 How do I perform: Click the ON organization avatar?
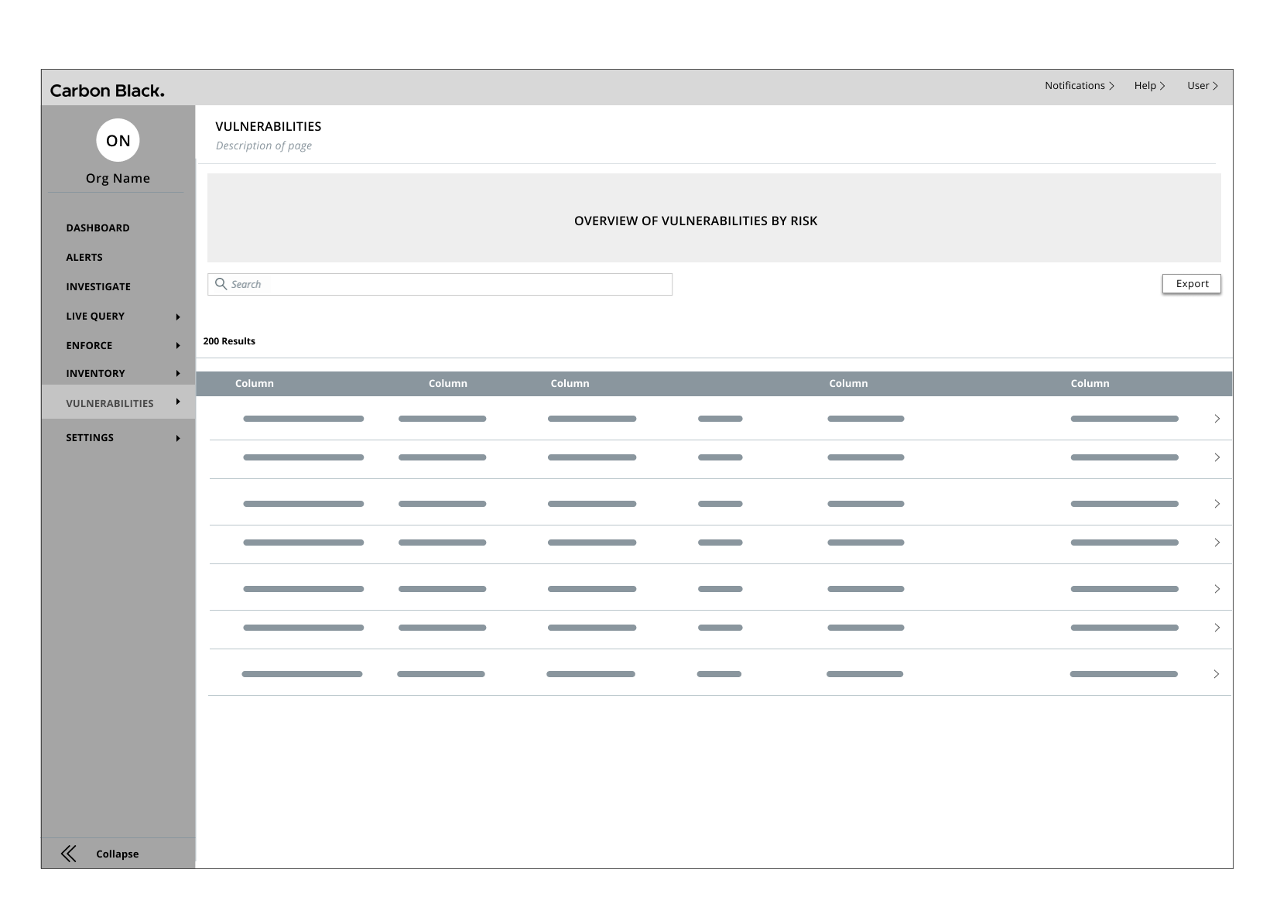(118, 140)
